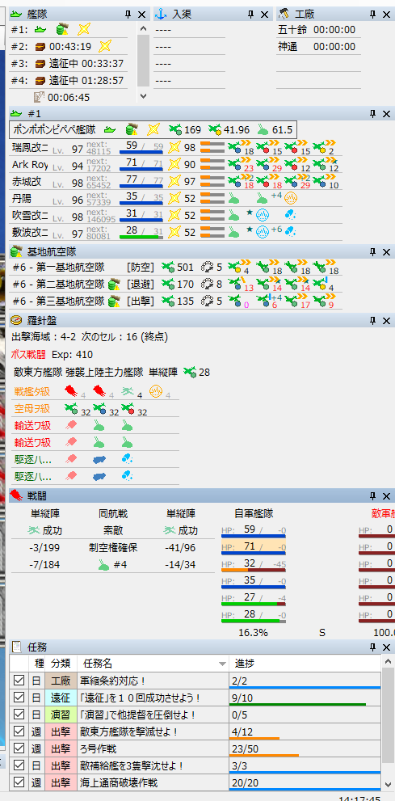
Task: Click the sparkle condition icon in fleet row #1
Action: point(83,30)
